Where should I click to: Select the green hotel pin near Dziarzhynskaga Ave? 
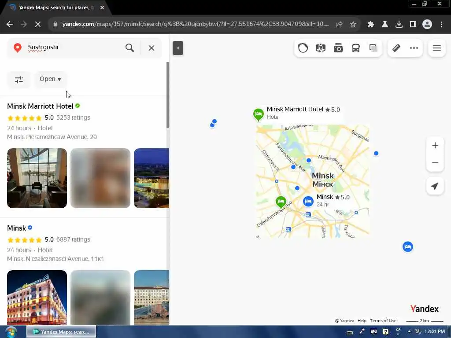[x=281, y=202]
